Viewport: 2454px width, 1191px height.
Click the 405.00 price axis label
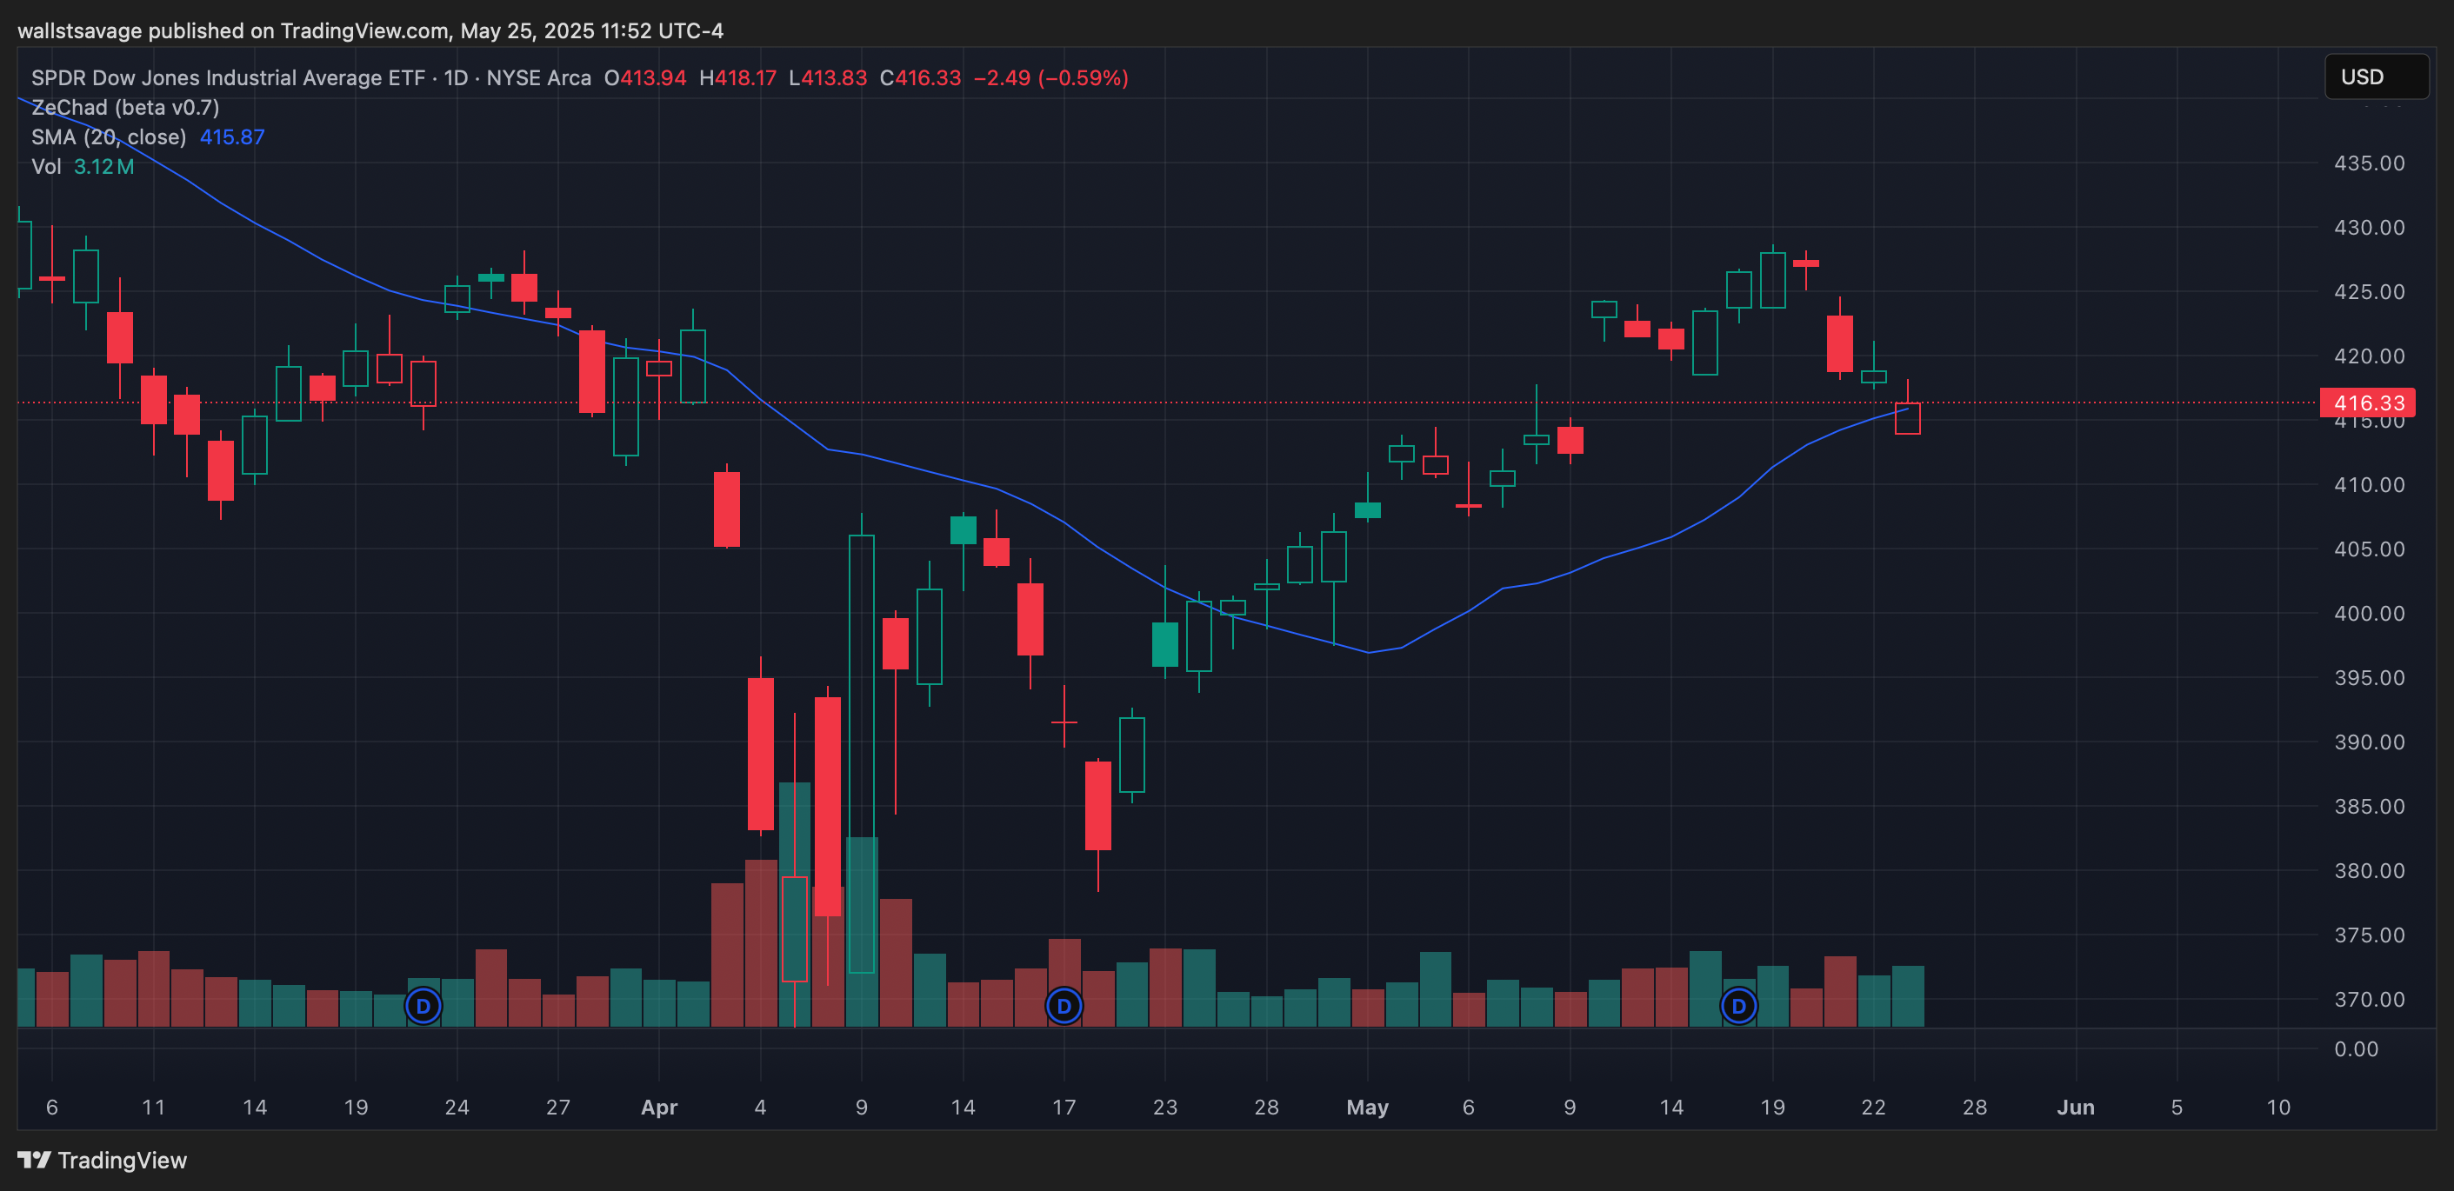[2370, 549]
